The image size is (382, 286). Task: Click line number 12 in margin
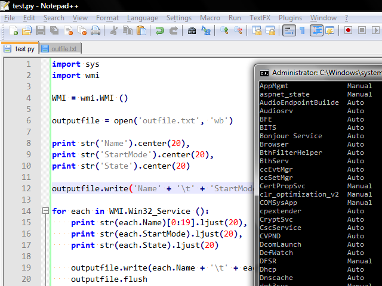click(26, 188)
